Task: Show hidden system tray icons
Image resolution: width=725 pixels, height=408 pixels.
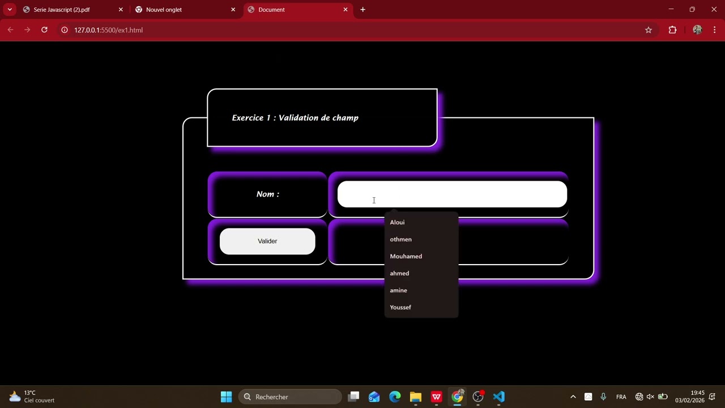Action: [573, 397]
